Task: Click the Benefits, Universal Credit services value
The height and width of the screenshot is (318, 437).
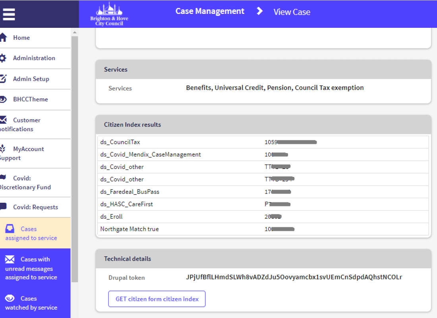Action: point(275,88)
